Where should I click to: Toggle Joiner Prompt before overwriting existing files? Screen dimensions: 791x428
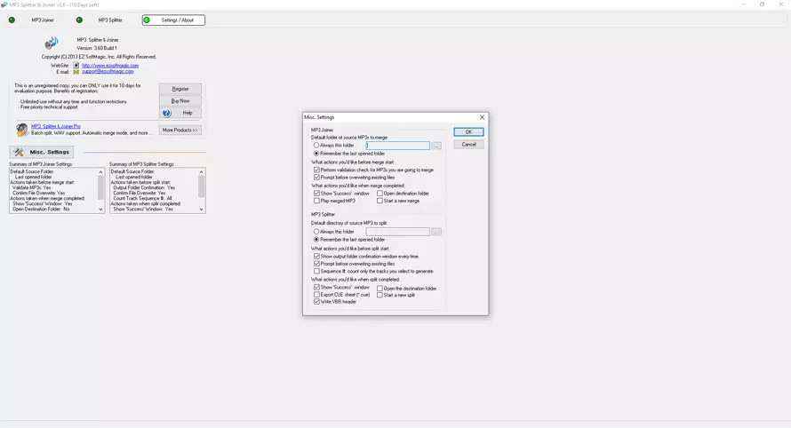click(x=316, y=178)
